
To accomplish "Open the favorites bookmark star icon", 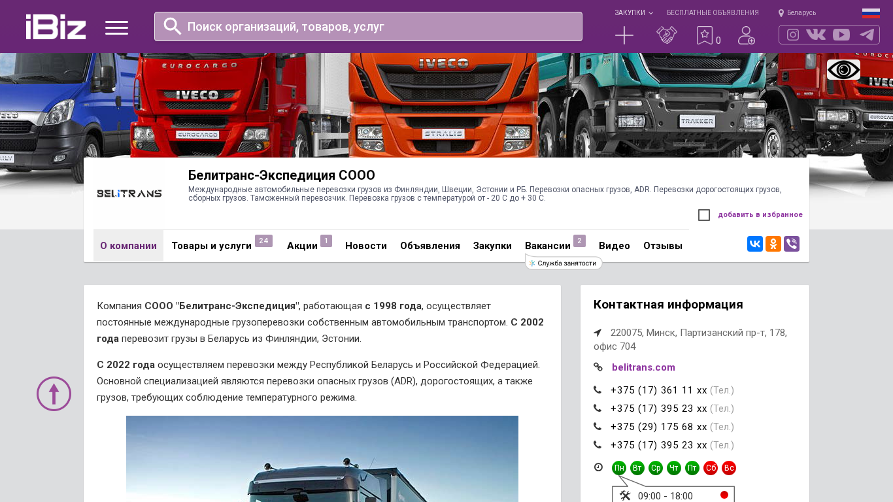I will click(x=704, y=35).
